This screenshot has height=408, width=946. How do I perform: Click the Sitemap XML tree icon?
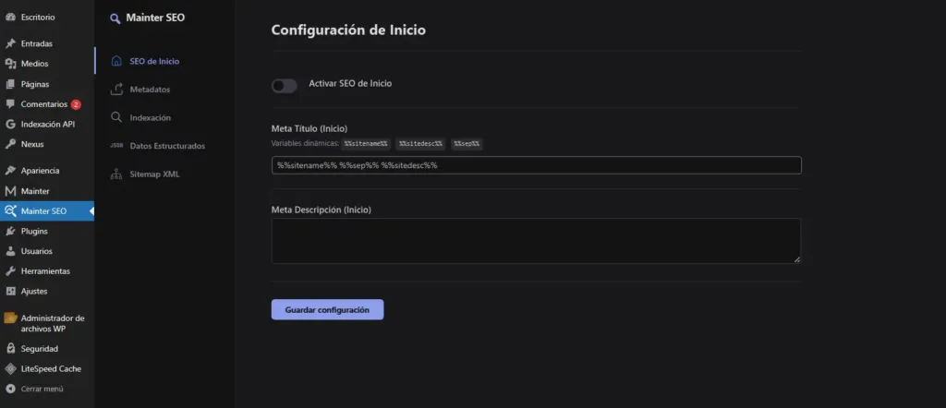coord(116,174)
